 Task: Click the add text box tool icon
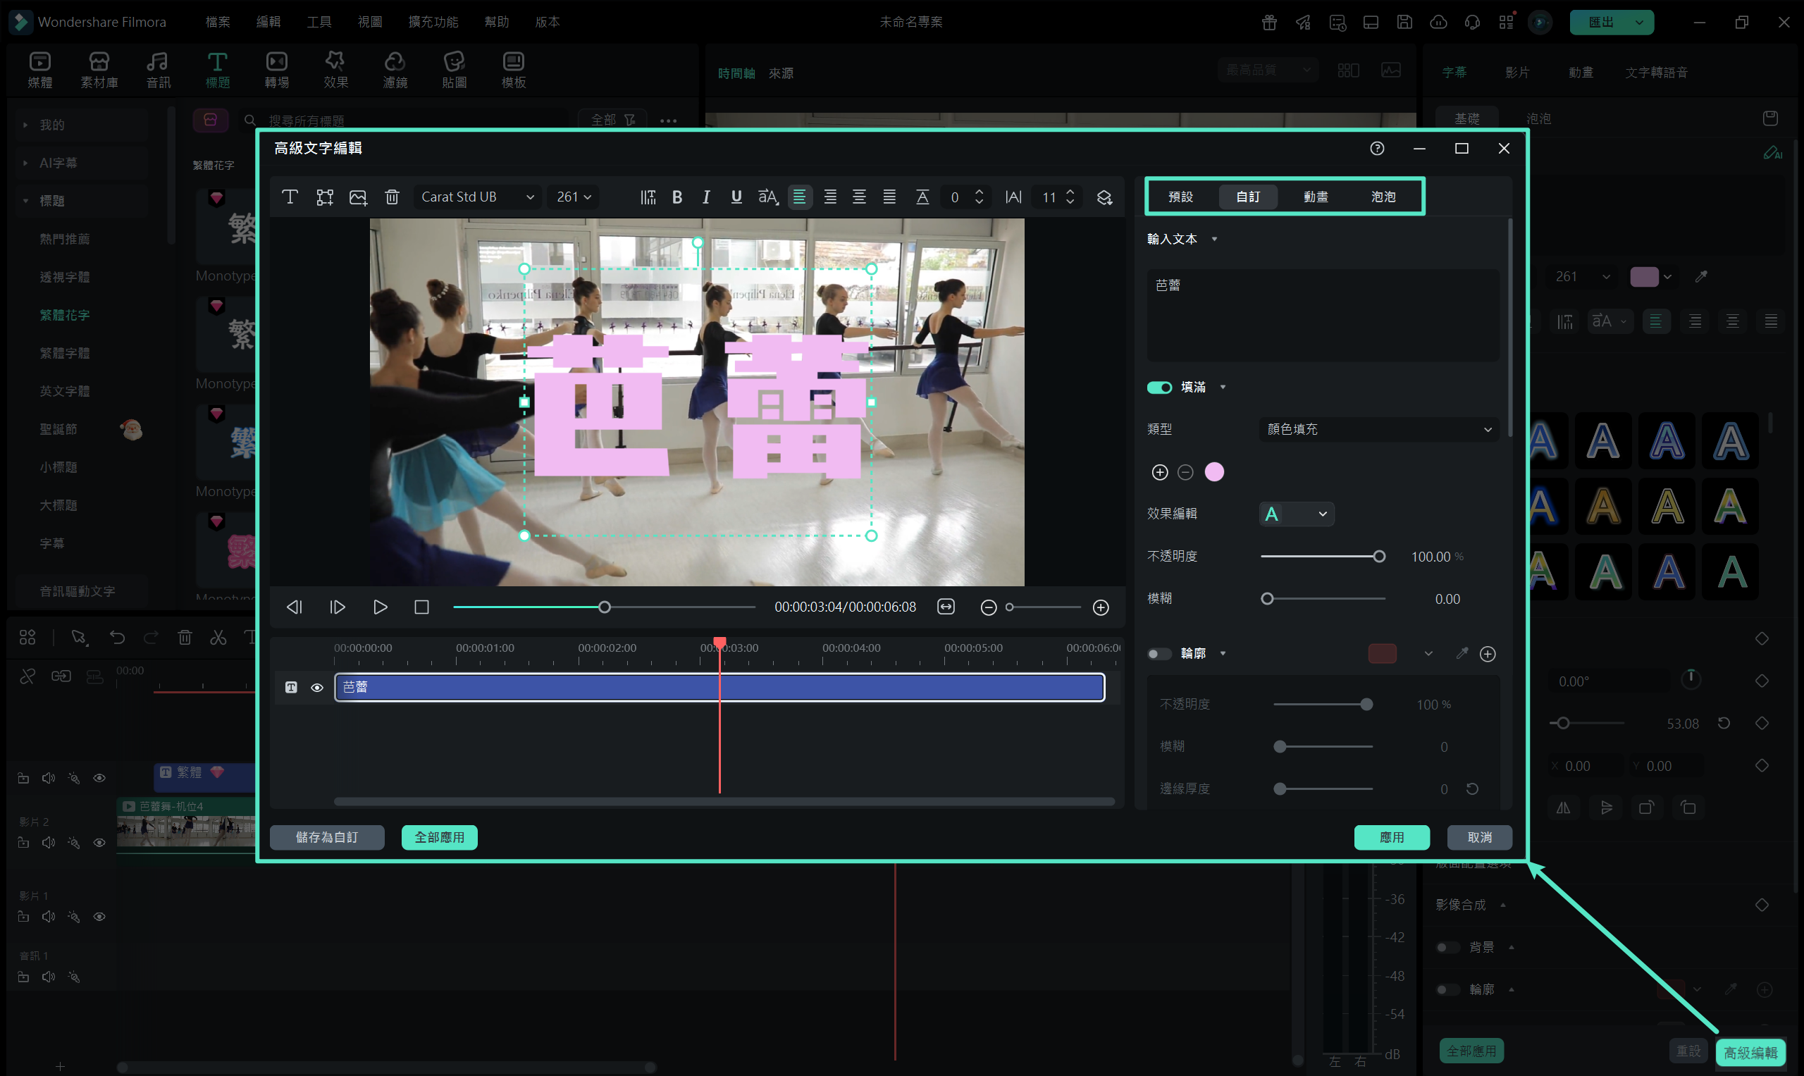pos(290,197)
